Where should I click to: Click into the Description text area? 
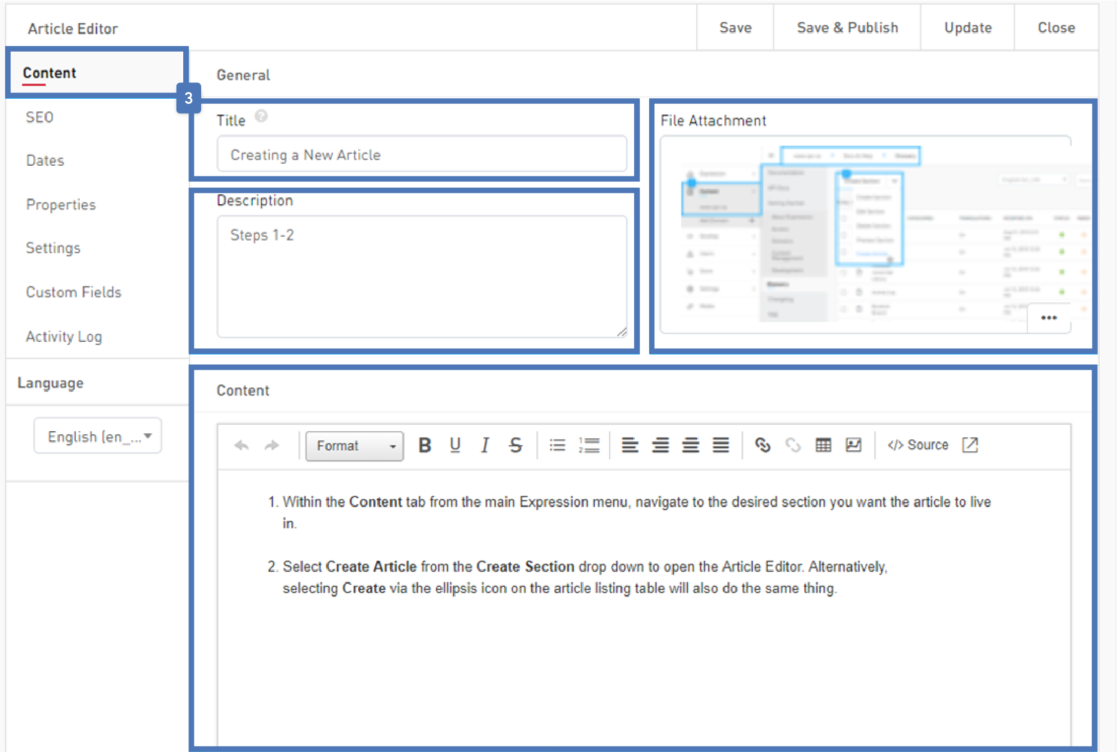(x=421, y=276)
